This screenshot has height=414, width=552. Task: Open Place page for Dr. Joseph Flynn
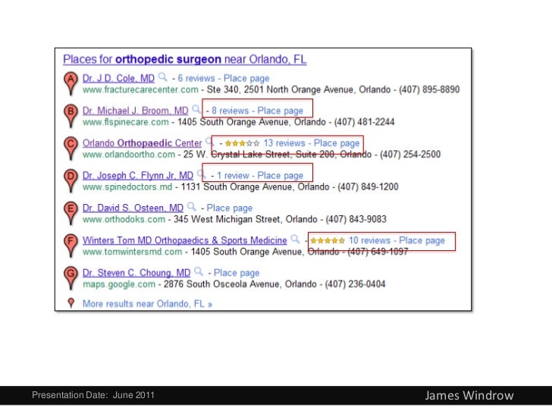point(281,175)
